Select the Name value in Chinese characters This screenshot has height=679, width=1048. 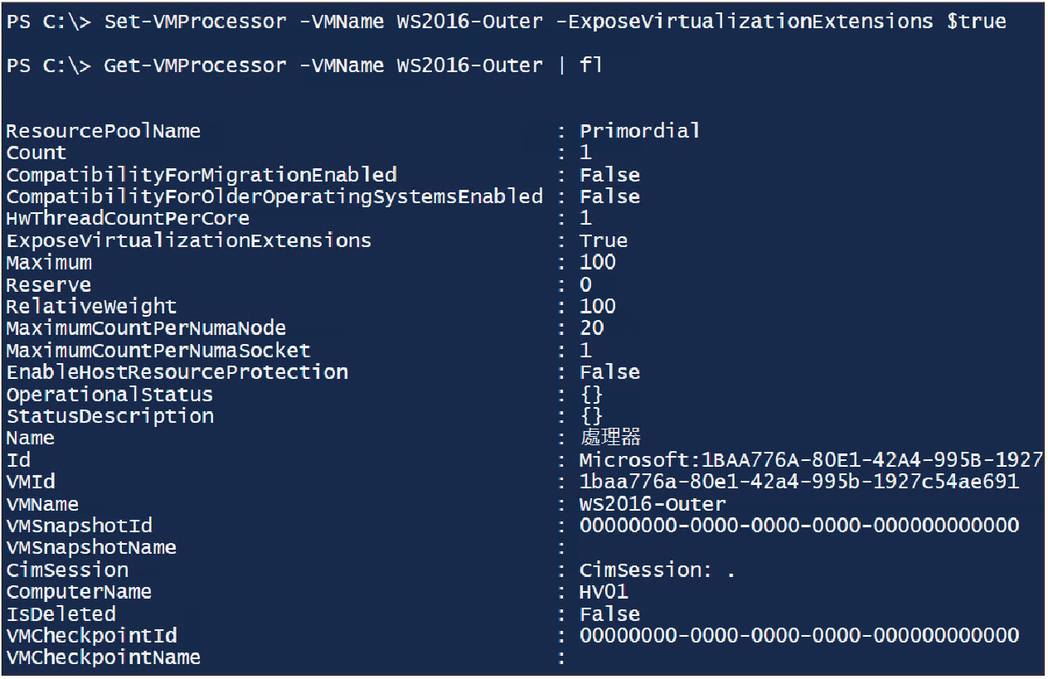click(610, 438)
